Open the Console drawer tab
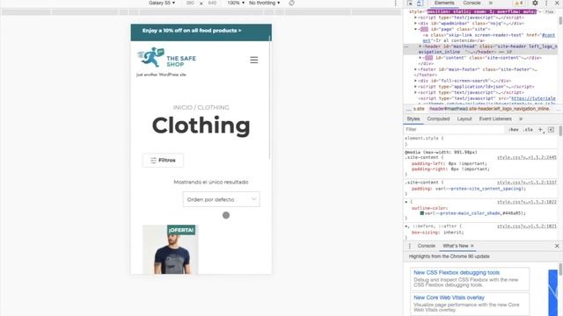563x316 pixels. coord(426,246)
